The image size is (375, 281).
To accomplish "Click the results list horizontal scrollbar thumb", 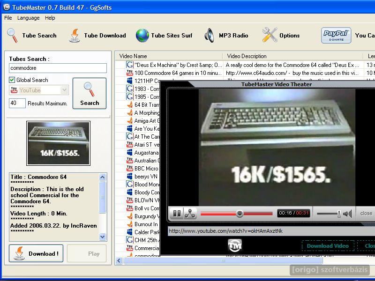I will click(x=223, y=261).
